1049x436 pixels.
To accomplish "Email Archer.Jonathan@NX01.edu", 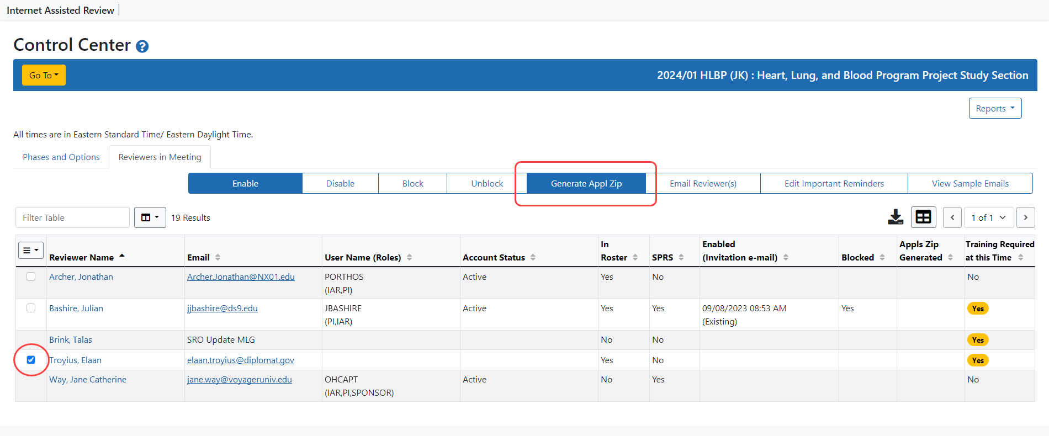I will (241, 277).
